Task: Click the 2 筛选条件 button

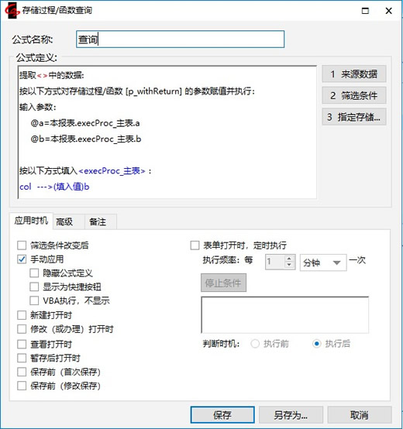Action: pos(354,95)
